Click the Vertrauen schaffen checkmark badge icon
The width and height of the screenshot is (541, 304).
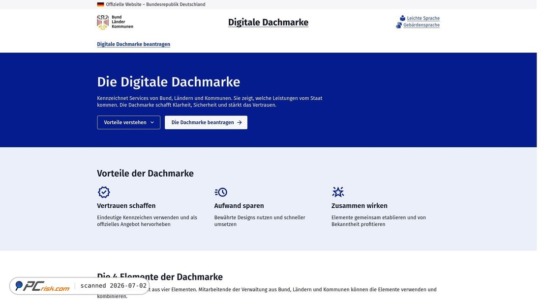point(104,192)
